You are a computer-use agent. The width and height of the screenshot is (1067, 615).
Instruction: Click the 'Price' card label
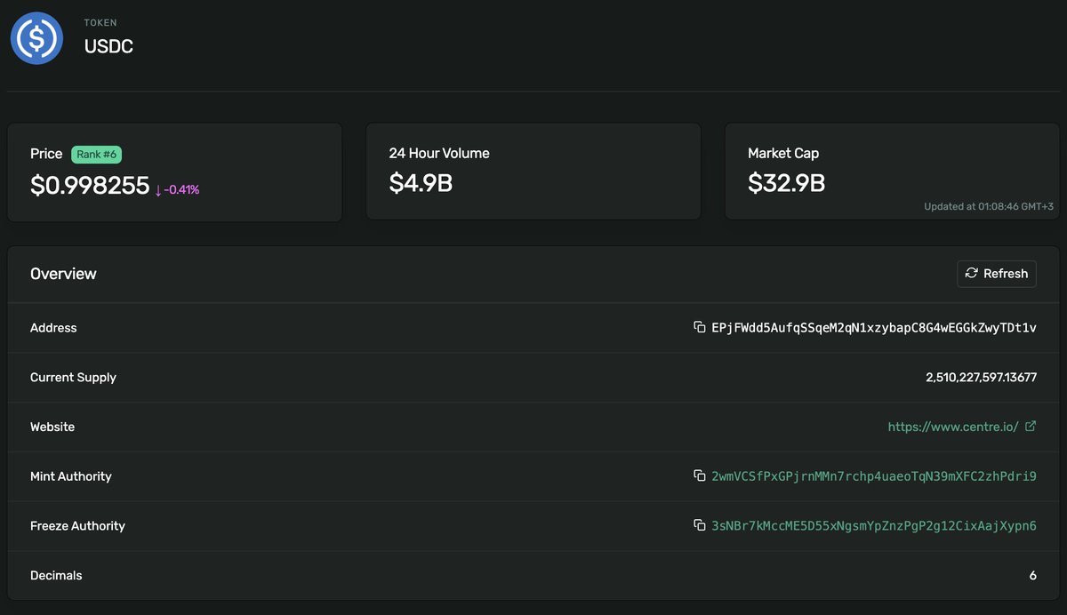(x=46, y=154)
